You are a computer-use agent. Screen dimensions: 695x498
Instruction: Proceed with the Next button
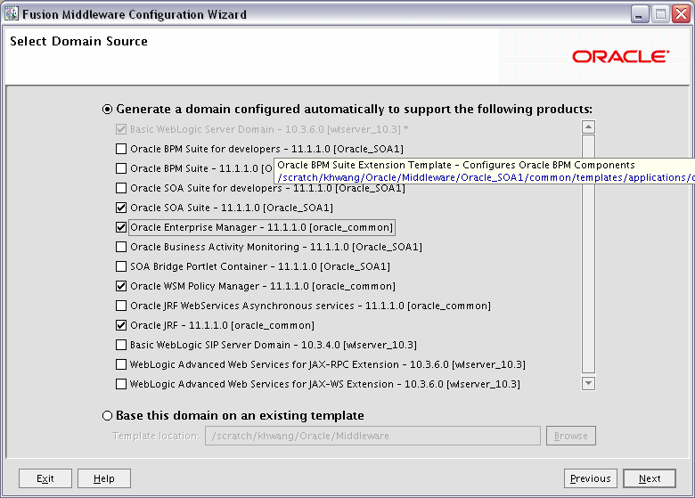[650, 478]
